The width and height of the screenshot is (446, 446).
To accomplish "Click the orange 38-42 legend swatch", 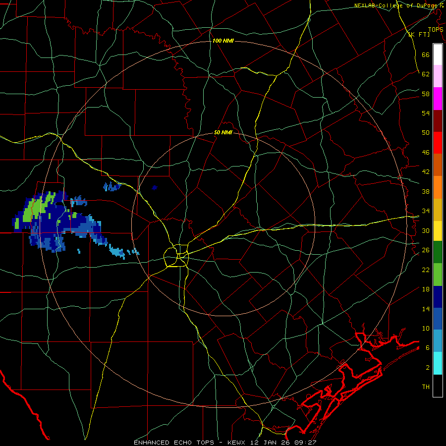I will (438, 187).
